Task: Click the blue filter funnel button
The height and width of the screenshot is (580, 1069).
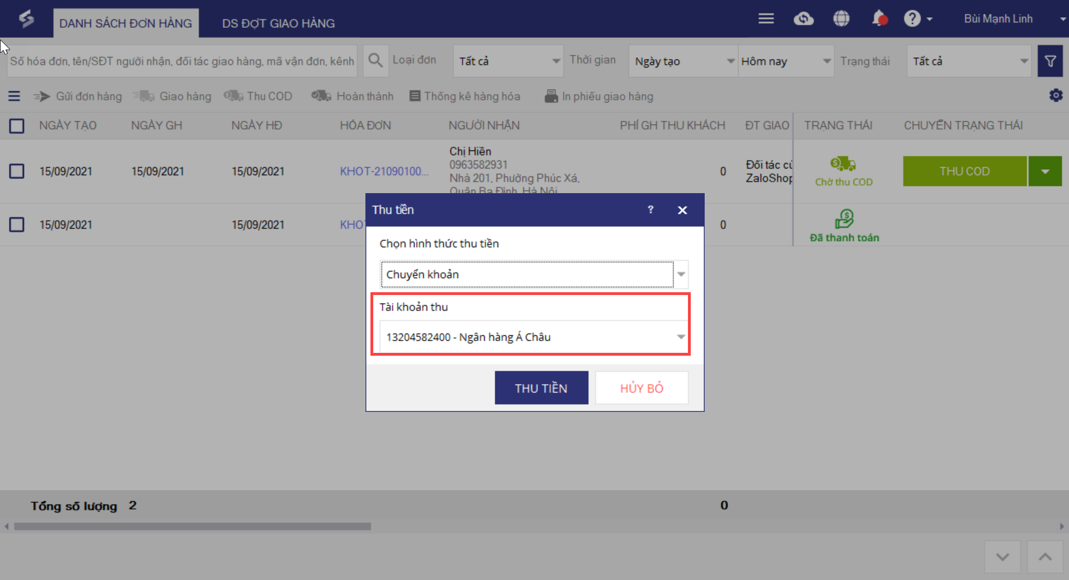Action: (x=1050, y=61)
